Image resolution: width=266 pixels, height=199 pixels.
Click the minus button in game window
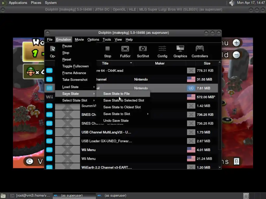236,55
